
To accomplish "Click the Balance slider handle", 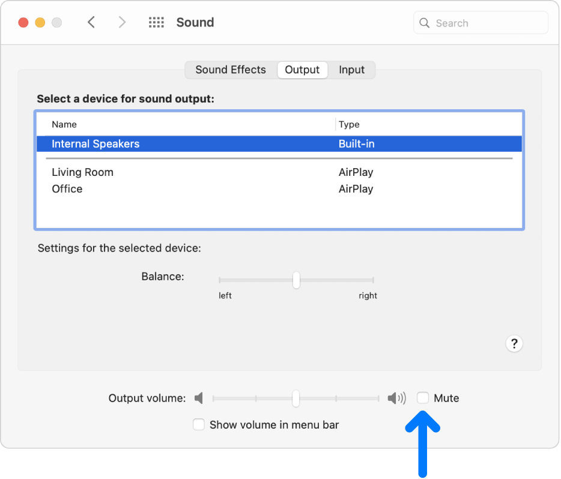I will 296,280.
